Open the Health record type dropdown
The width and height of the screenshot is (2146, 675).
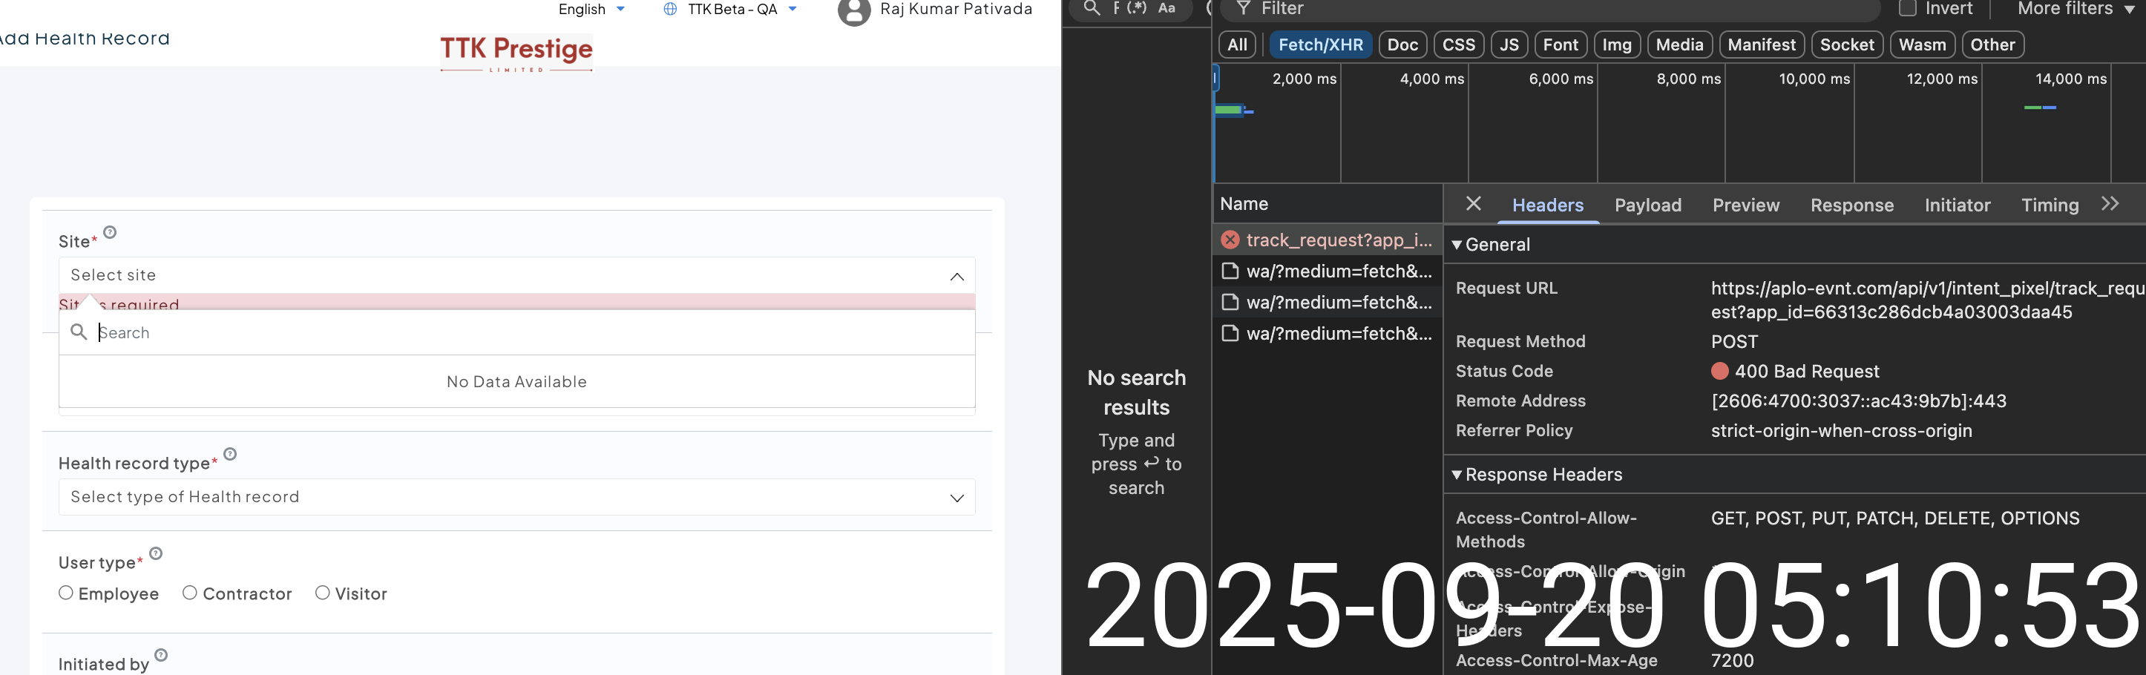516,497
